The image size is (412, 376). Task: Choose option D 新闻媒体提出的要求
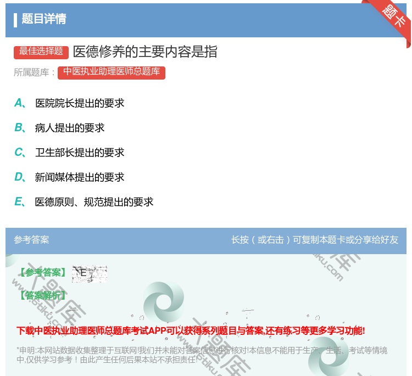coord(80,177)
